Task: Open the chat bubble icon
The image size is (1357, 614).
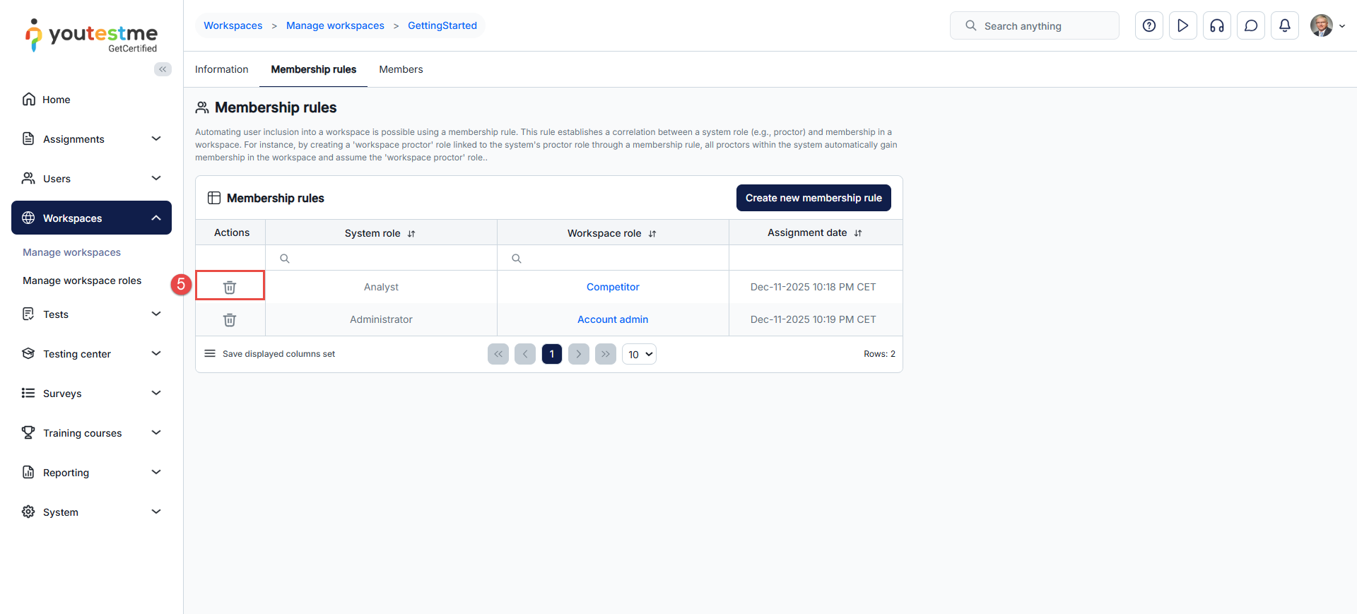Action: pos(1250,26)
